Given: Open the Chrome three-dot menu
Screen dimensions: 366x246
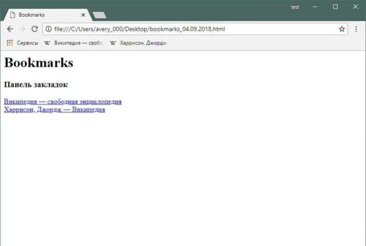Looking at the screenshot, I should tap(356, 29).
